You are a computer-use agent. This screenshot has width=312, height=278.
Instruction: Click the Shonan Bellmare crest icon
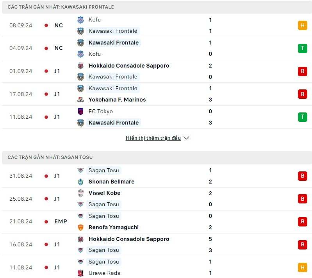coord(81,182)
